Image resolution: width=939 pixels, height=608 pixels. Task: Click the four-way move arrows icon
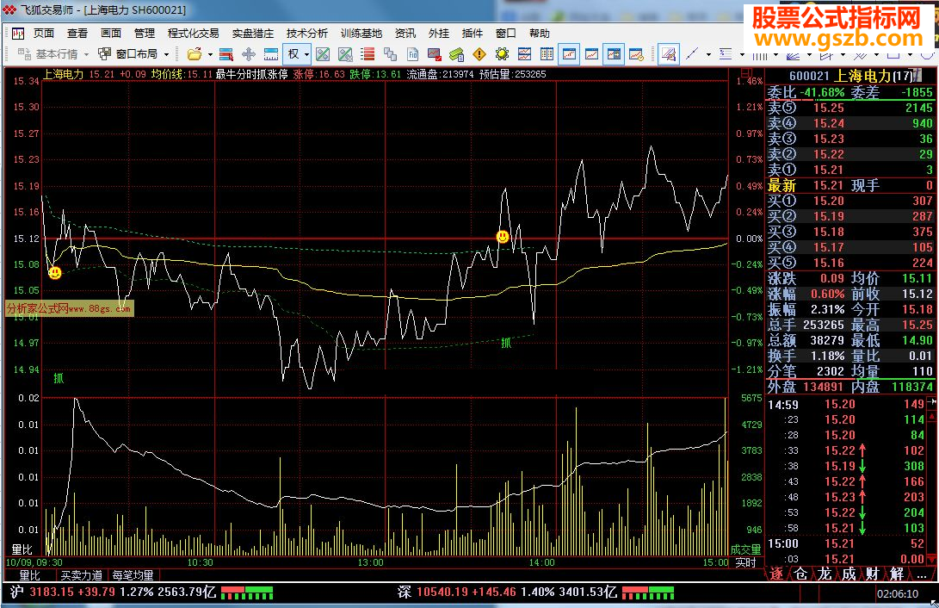pyautogui.click(x=249, y=54)
